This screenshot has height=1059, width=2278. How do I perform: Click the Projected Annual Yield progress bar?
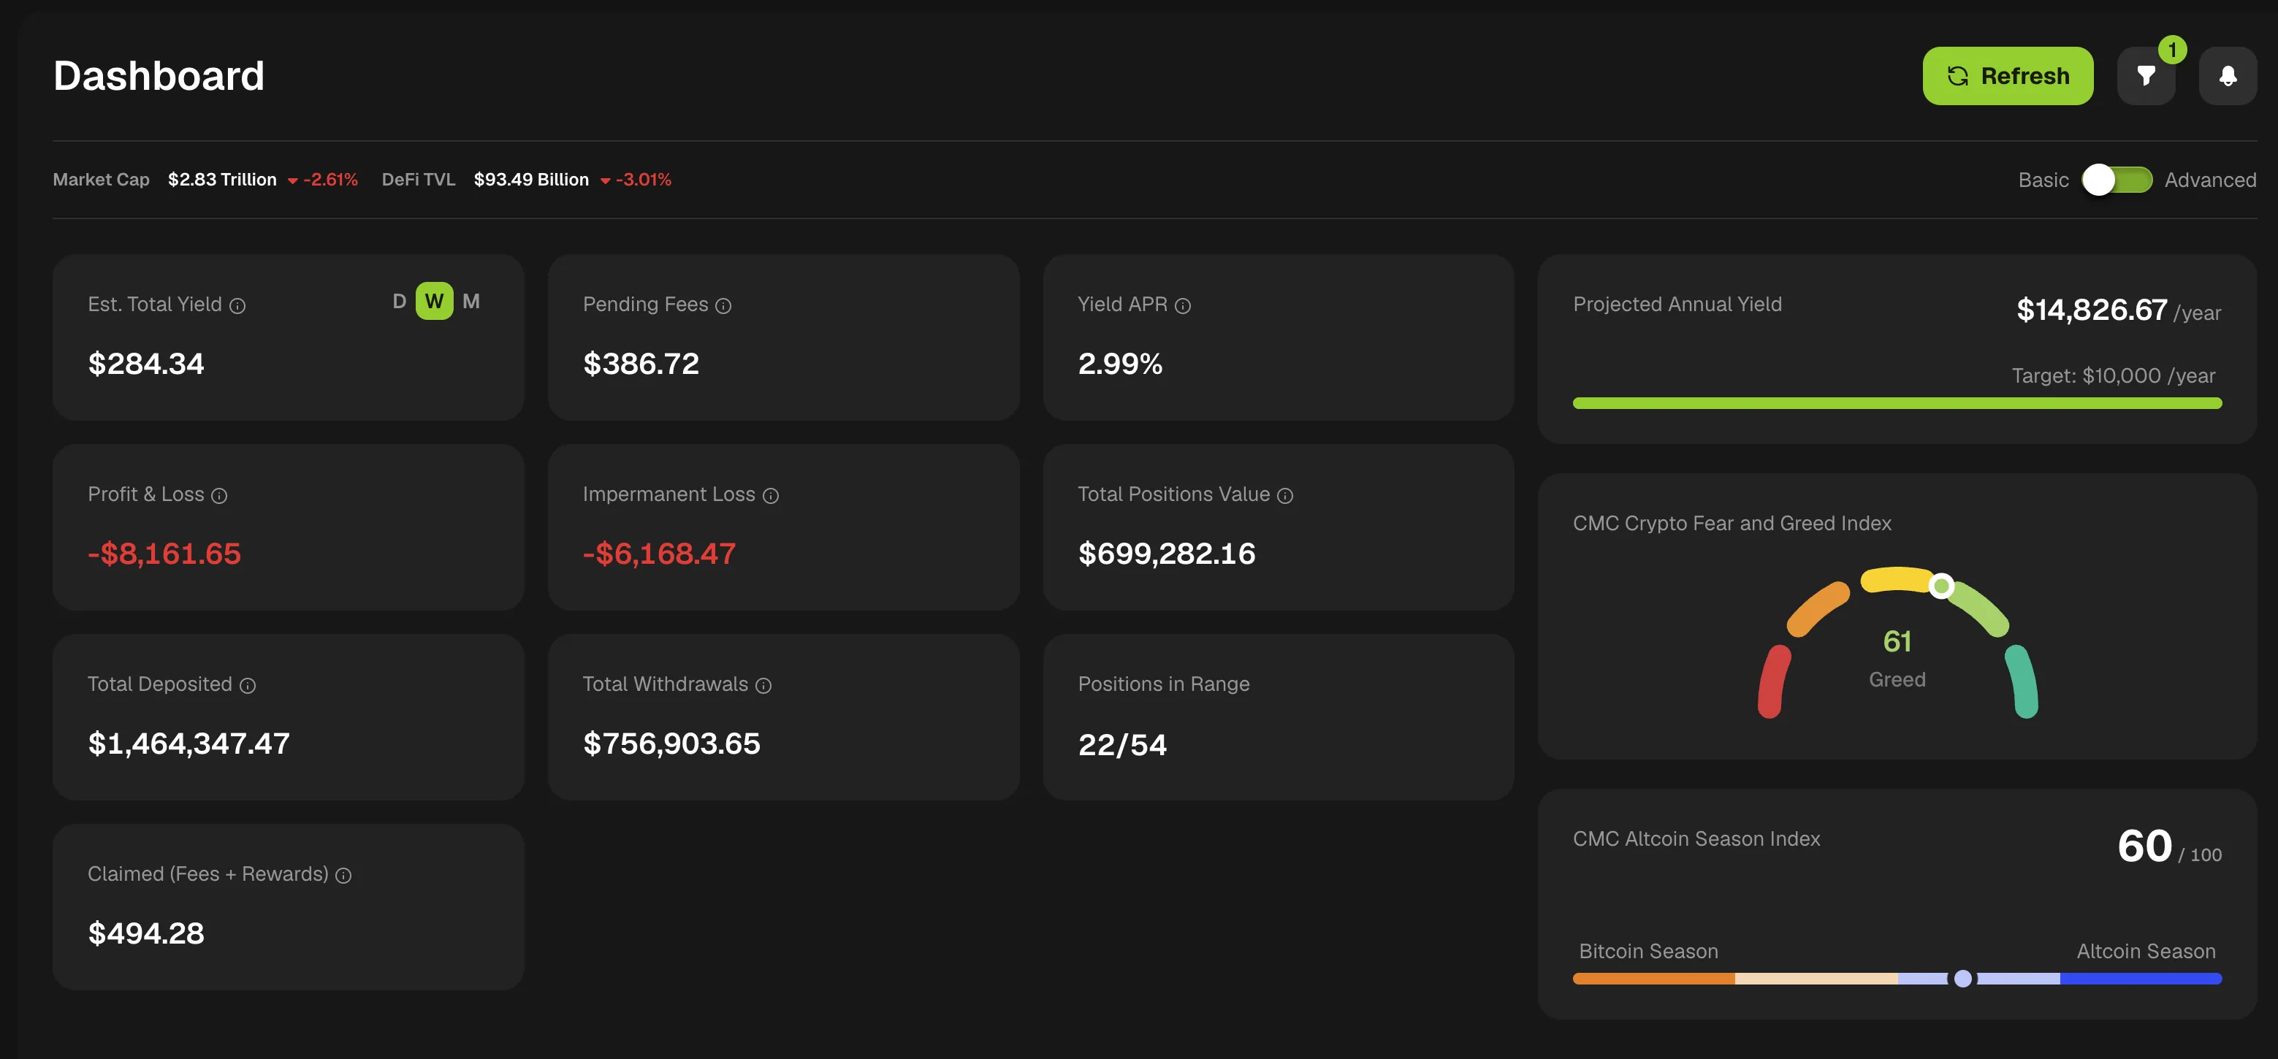tap(1897, 403)
